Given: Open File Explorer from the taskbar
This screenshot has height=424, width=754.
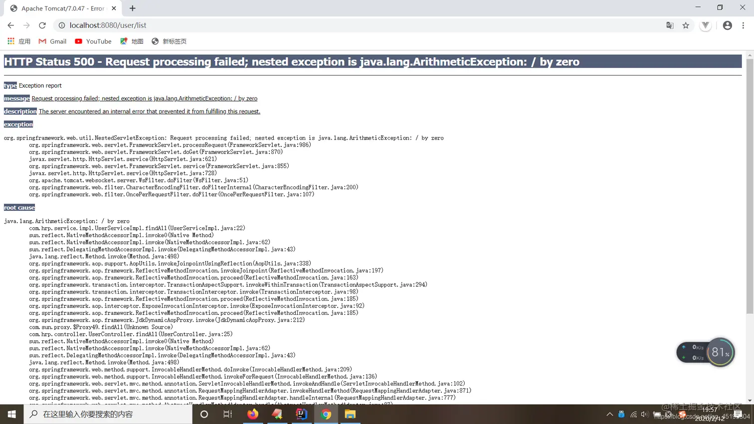Looking at the screenshot, I should point(350,414).
